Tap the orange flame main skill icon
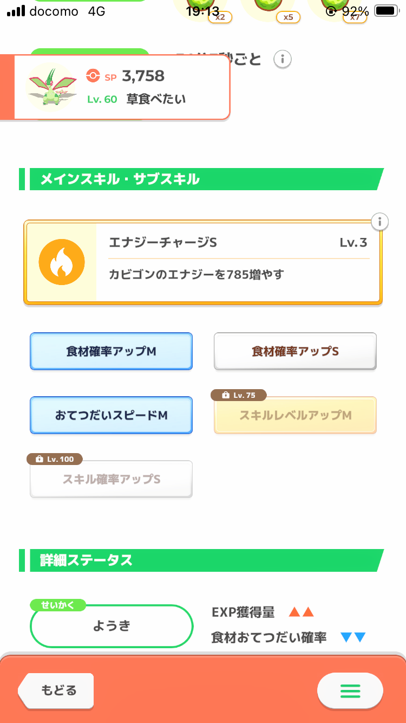Screen dimensions: 406x723 [x=62, y=263]
